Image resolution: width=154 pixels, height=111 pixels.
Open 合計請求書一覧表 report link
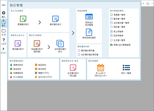[120, 23]
